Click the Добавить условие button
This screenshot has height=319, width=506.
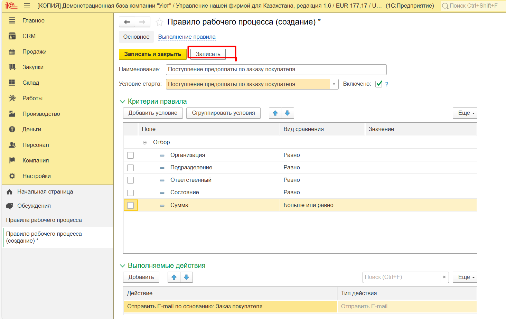[153, 113]
